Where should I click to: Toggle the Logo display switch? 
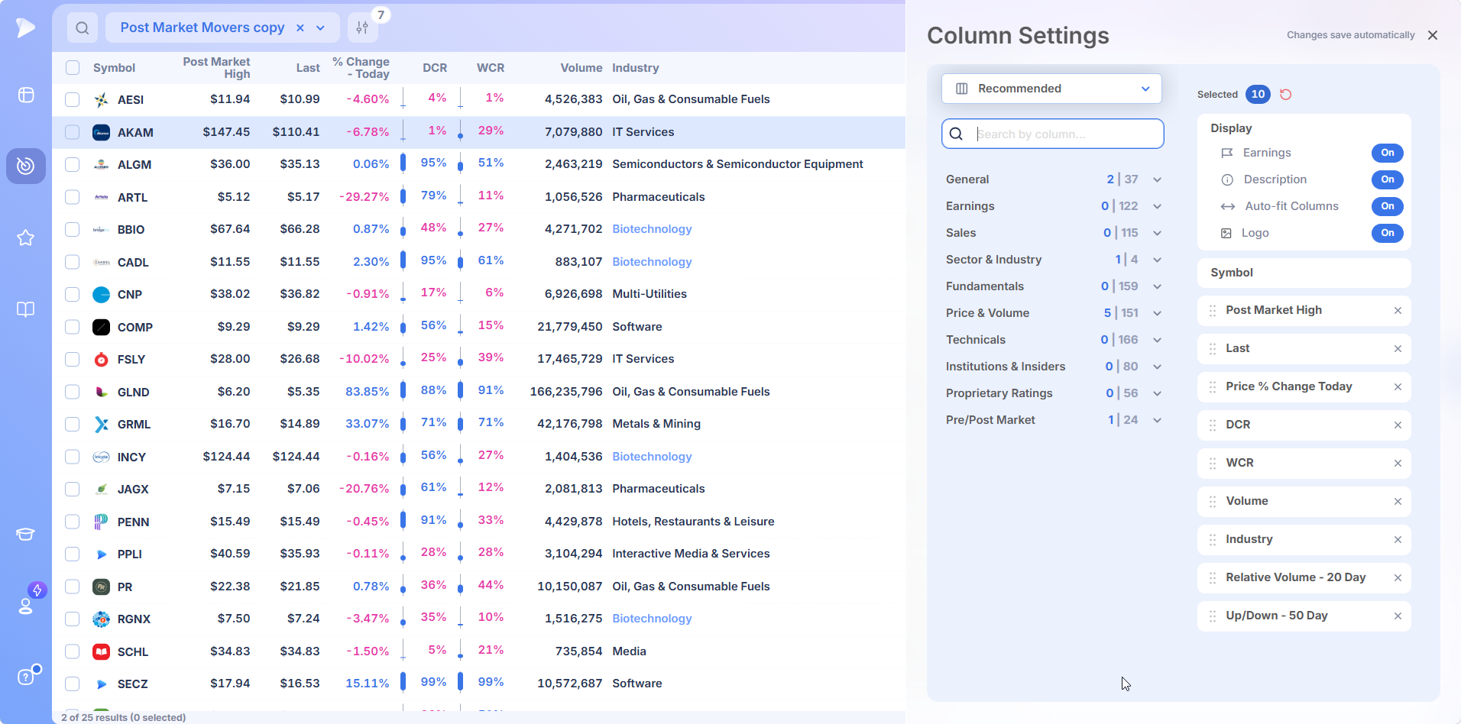(x=1388, y=233)
